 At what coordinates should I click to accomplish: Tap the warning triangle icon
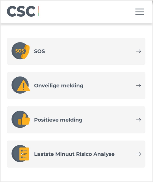click(21, 85)
